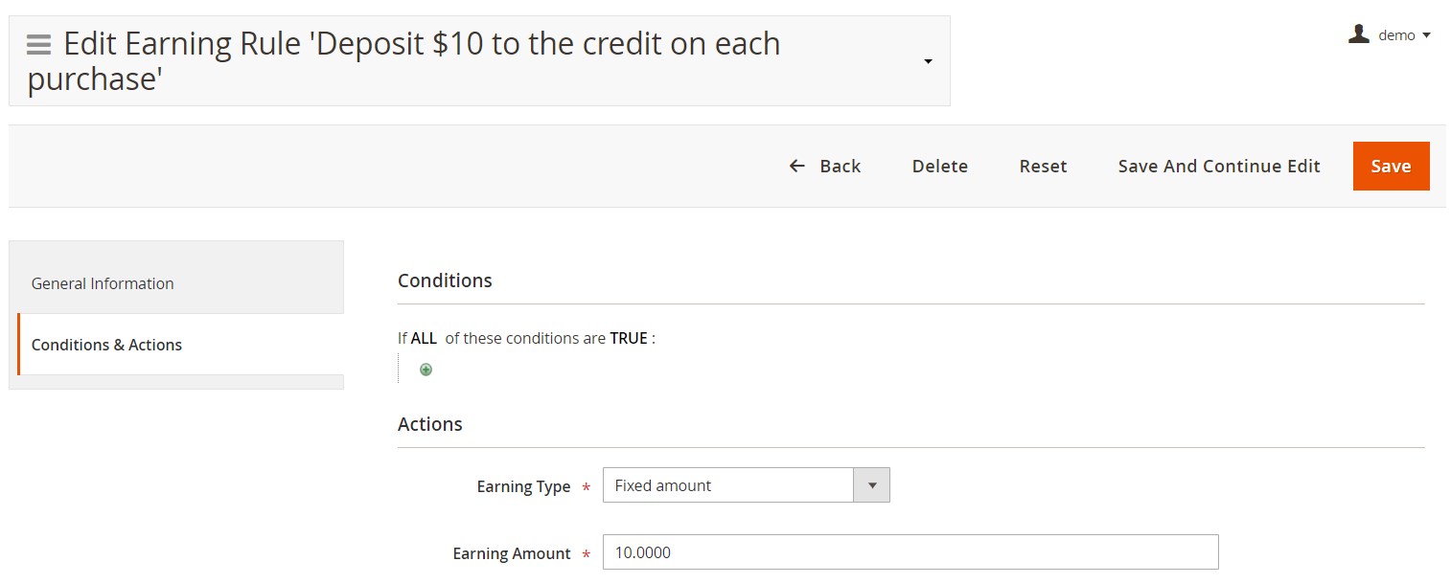
Task: Click the user avatar icon next to demo
Action: (1358, 34)
